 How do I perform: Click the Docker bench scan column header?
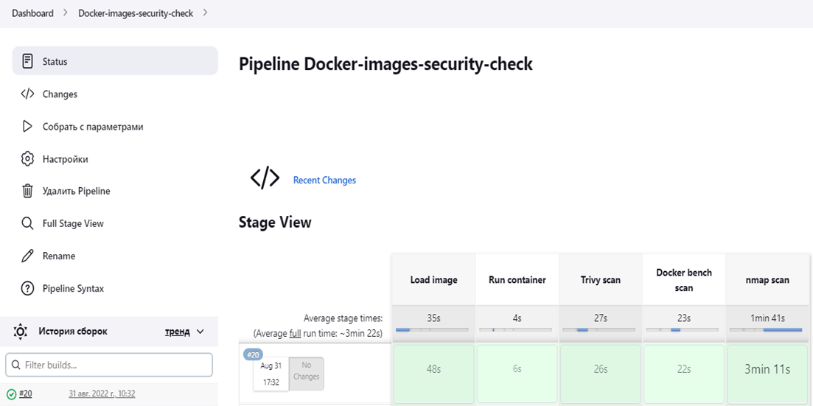(684, 280)
